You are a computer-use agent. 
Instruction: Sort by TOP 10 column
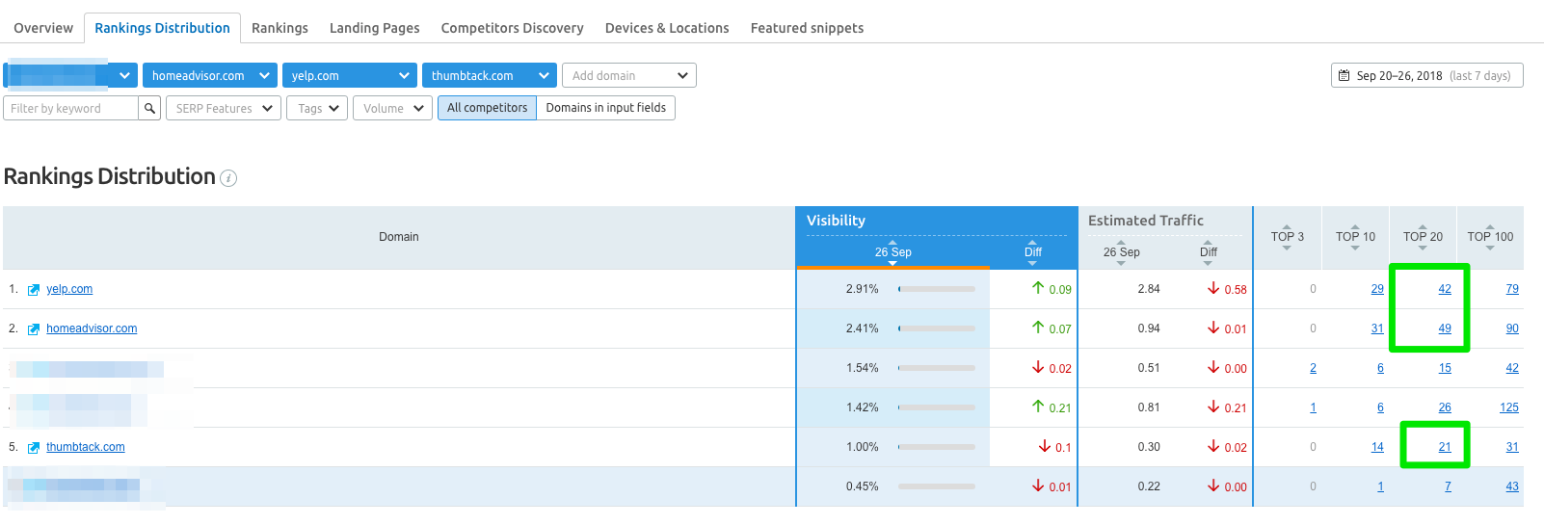point(1355,237)
